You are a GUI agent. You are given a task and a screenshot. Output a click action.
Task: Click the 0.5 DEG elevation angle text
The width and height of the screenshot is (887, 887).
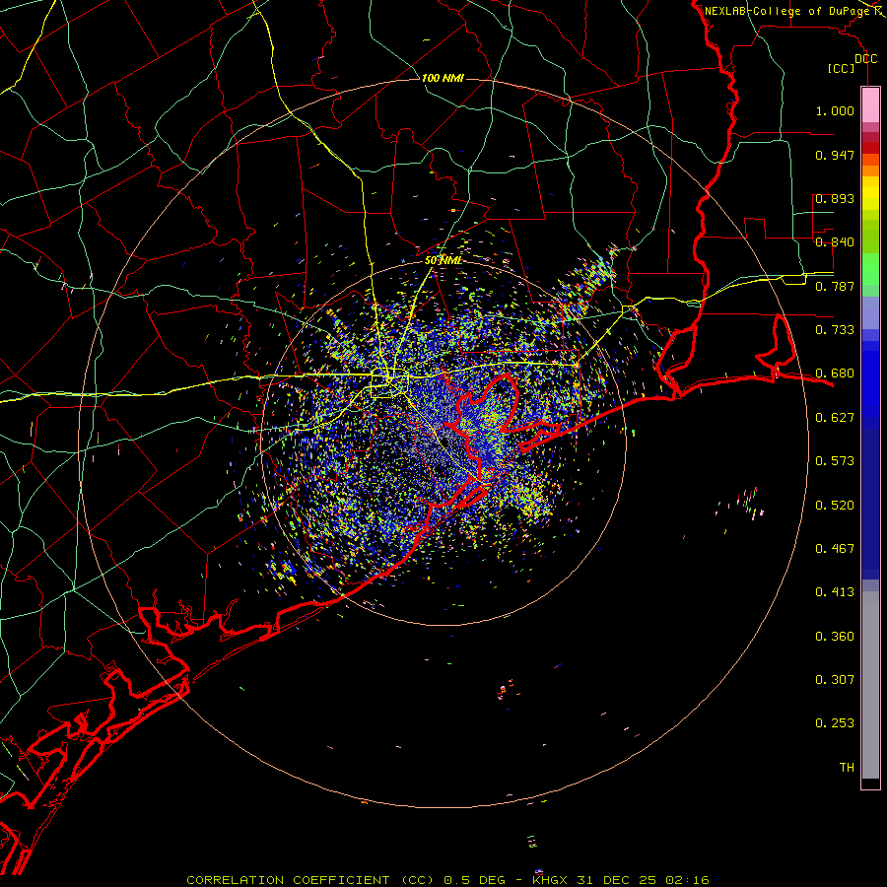474,880
